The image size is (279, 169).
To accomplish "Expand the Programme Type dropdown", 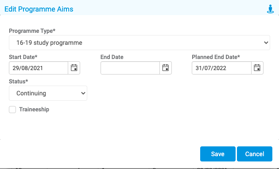I will coord(139,43).
